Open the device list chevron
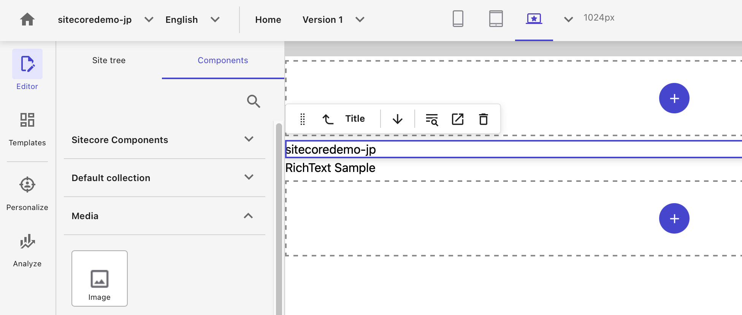 (568, 19)
